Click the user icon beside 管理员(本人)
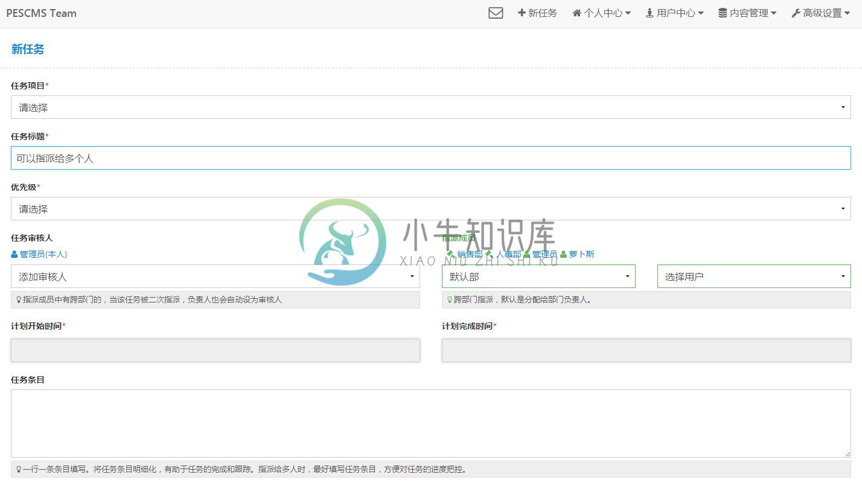This screenshot has width=862, height=483. coord(14,254)
